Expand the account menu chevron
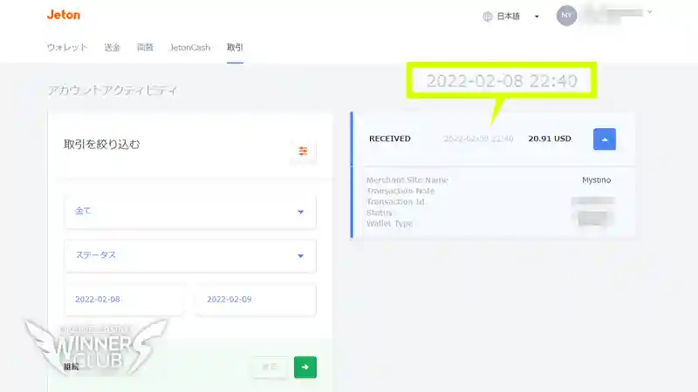698x392 pixels. point(649,12)
